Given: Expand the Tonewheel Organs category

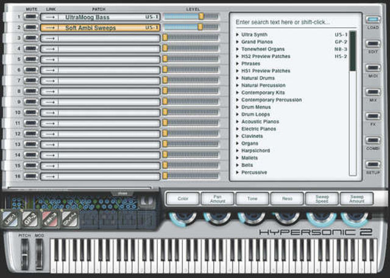Looking at the screenshot, I should click(x=238, y=49).
